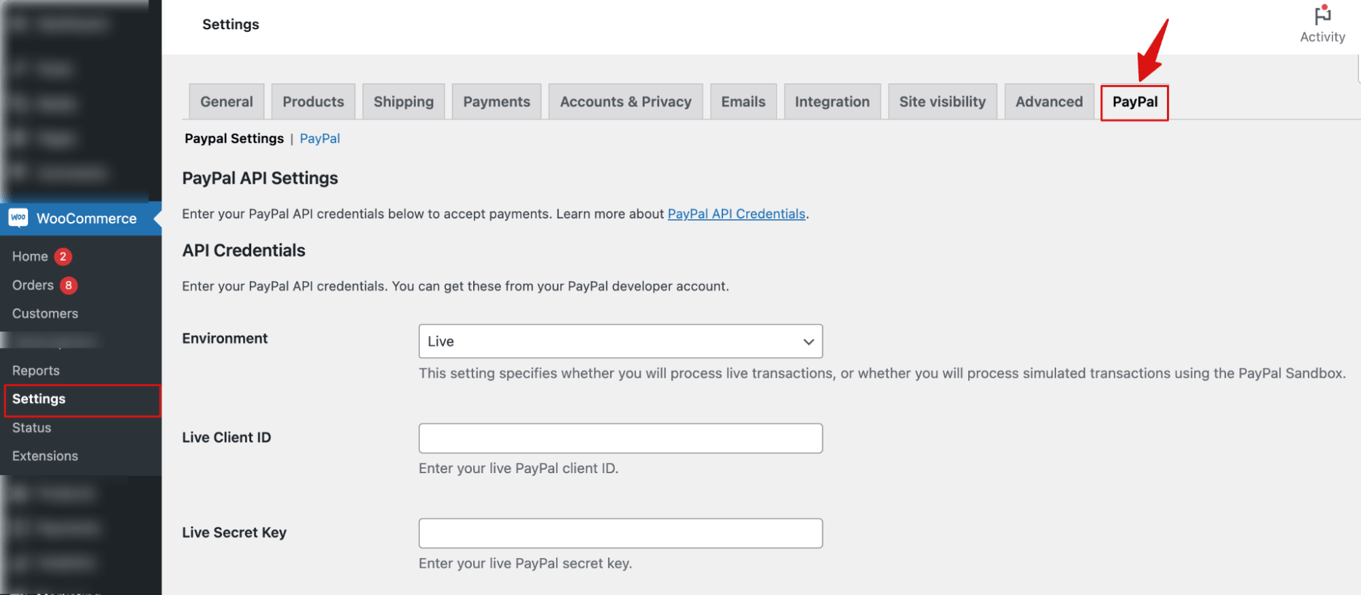Image resolution: width=1361 pixels, height=595 pixels.
Task: Click the PayPal API Credentials link
Action: point(735,213)
